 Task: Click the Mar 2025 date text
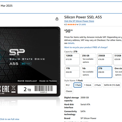click(7, 6)
